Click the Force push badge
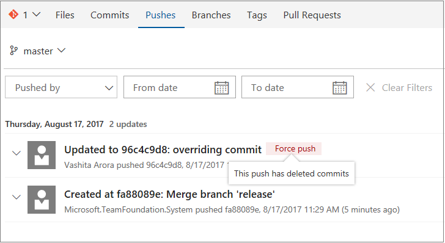Viewport: 445px width, 243px height. click(294, 148)
